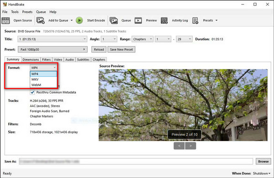The image size is (274, 178).
Task: Click the Ready status text
Action: 7,173
